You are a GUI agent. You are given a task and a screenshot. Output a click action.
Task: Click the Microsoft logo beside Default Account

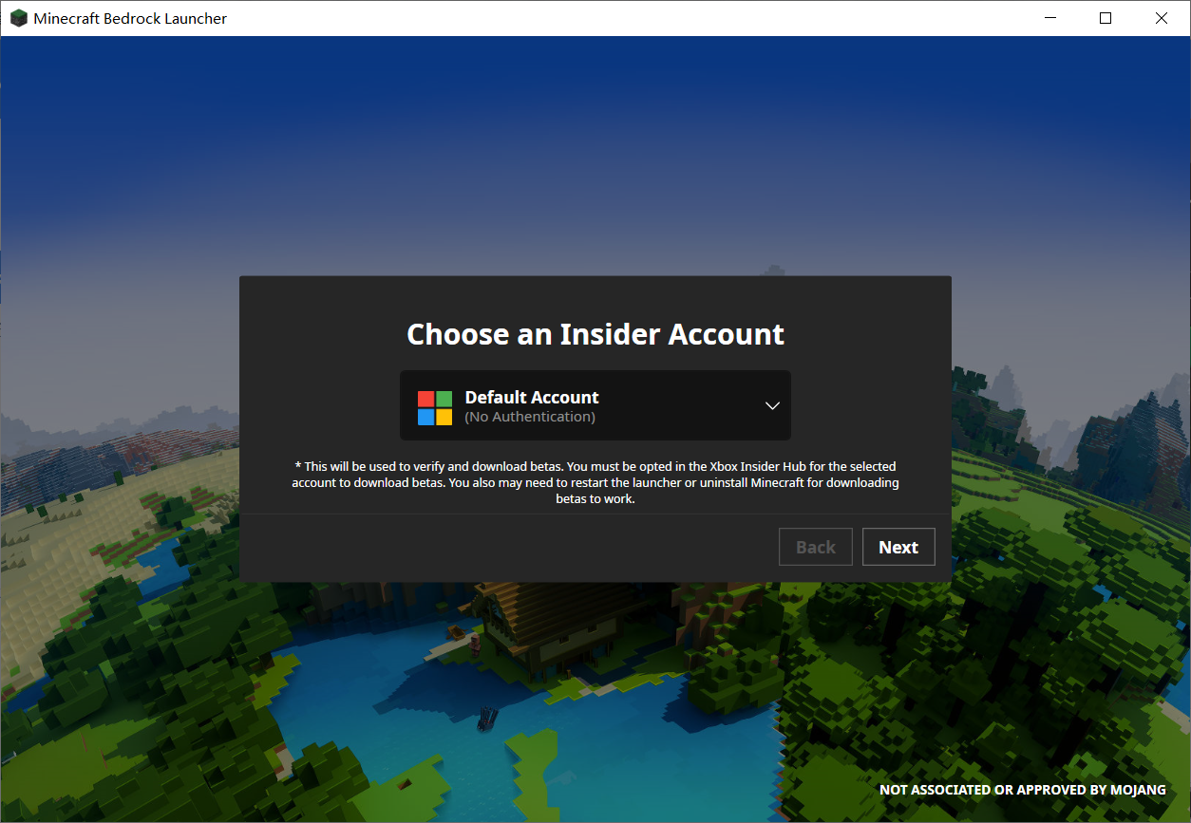(435, 408)
